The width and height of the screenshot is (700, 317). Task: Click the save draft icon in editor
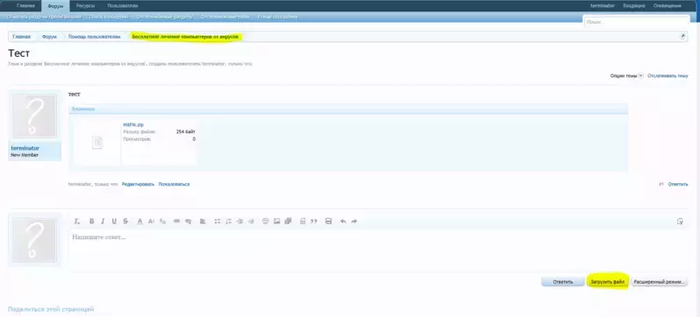coord(329,222)
